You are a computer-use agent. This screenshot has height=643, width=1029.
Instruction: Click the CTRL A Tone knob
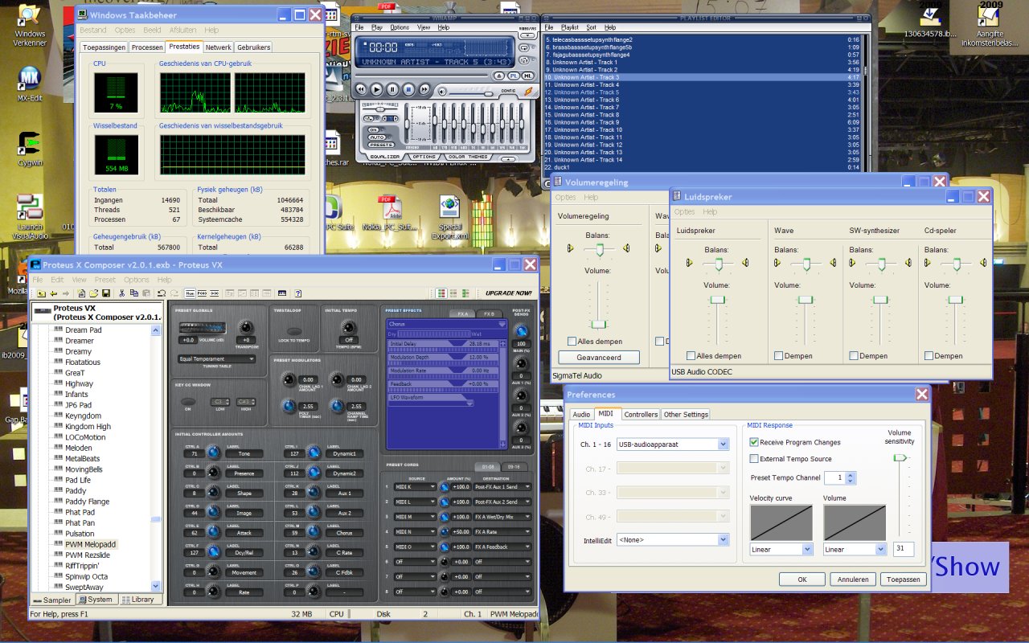pyautogui.click(x=213, y=453)
